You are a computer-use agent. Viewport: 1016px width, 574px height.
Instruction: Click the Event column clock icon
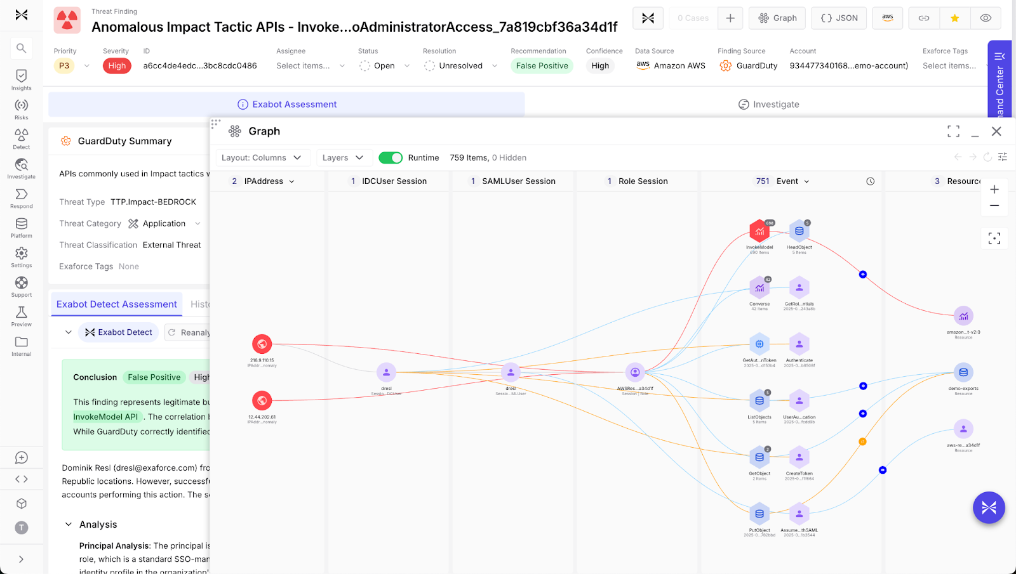[871, 181]
